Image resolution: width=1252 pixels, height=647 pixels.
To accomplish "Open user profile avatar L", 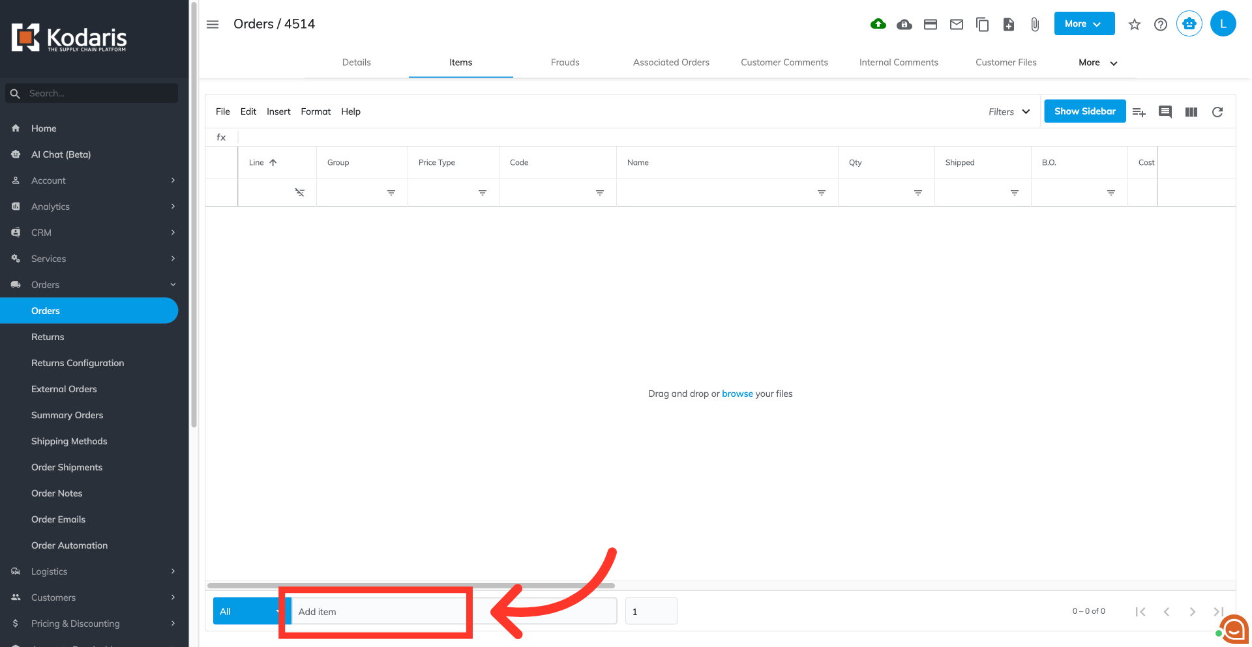I will 1223,24.
